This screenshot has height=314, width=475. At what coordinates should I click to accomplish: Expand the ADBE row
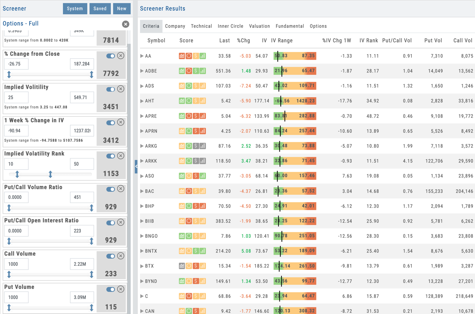point(142,71)
